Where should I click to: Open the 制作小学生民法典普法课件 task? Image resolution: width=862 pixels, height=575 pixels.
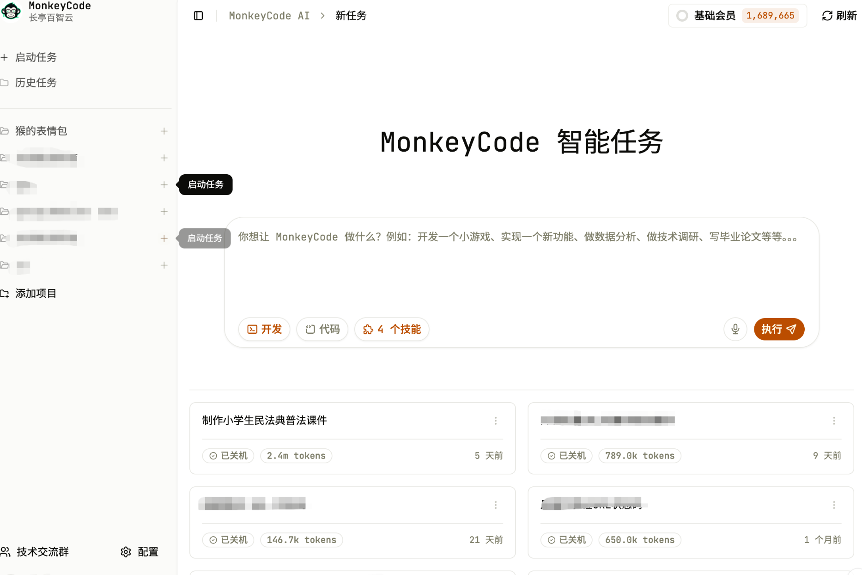265,420
